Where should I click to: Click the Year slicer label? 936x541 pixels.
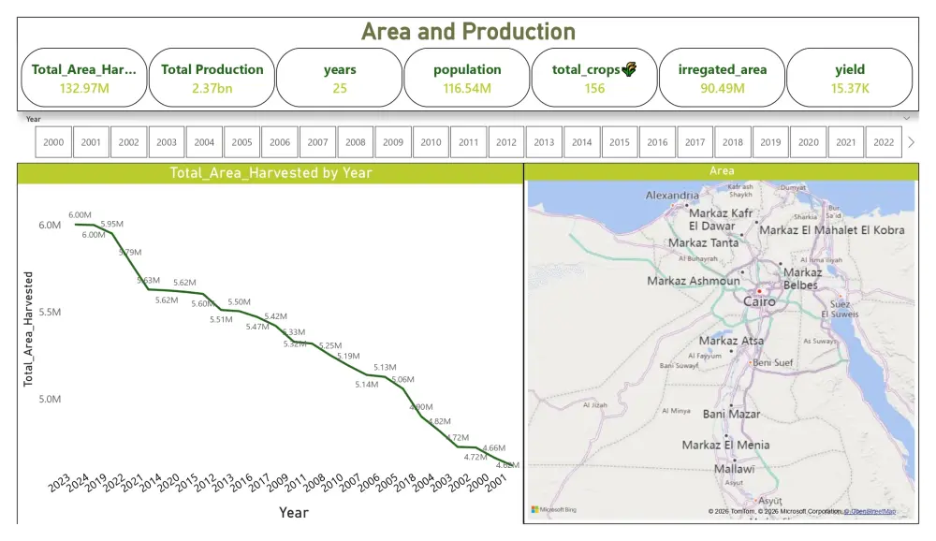[x=34, y=119]
